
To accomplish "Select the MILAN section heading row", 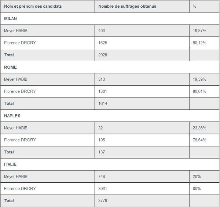I will (11, 18).
